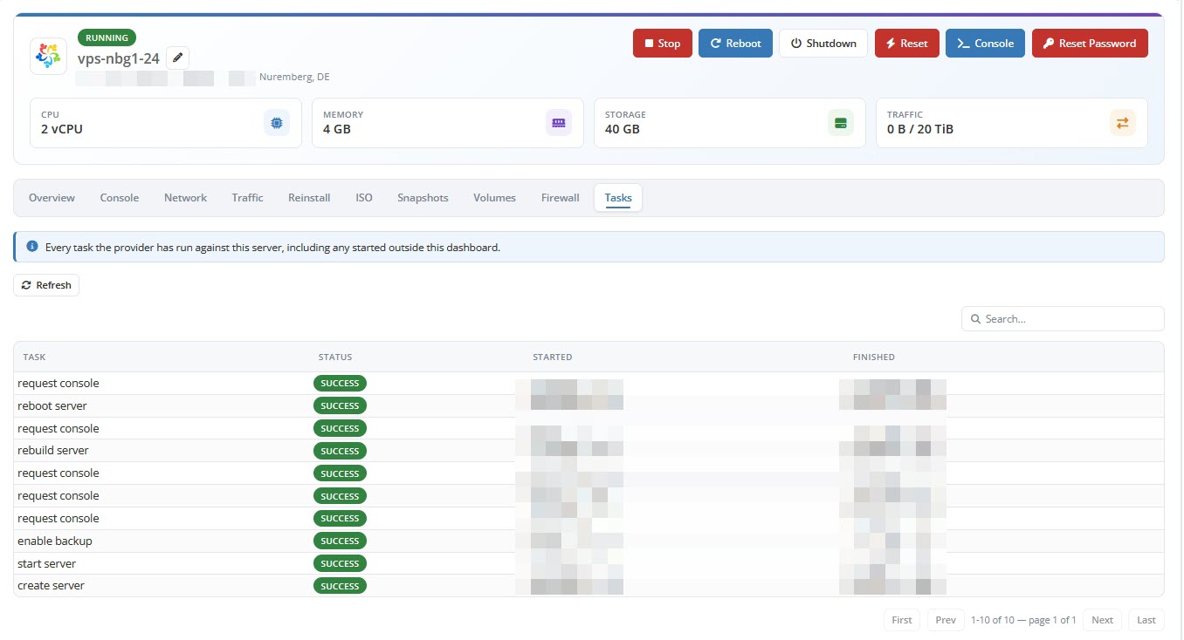Select the create server task row
The image size is (1184, 640).
click(x=589, y=586)
